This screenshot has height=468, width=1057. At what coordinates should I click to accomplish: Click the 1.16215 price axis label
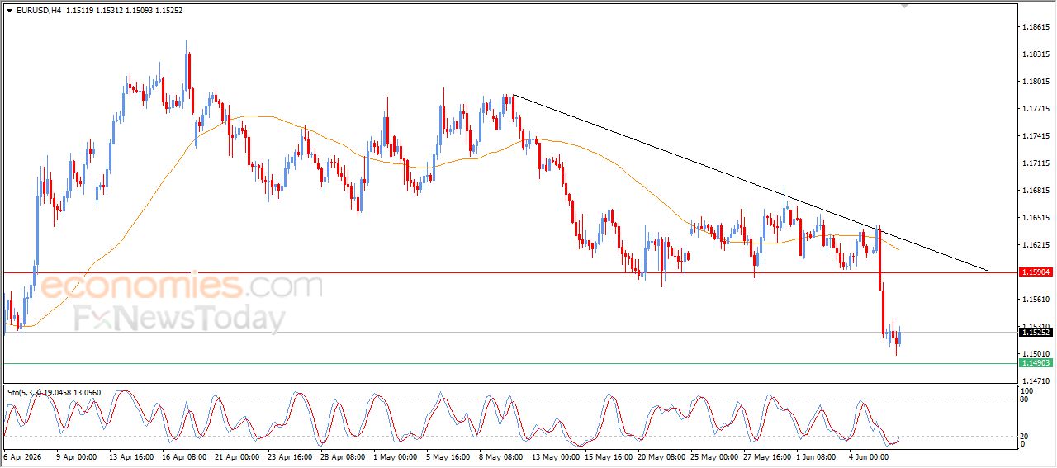coord(1035,245)
